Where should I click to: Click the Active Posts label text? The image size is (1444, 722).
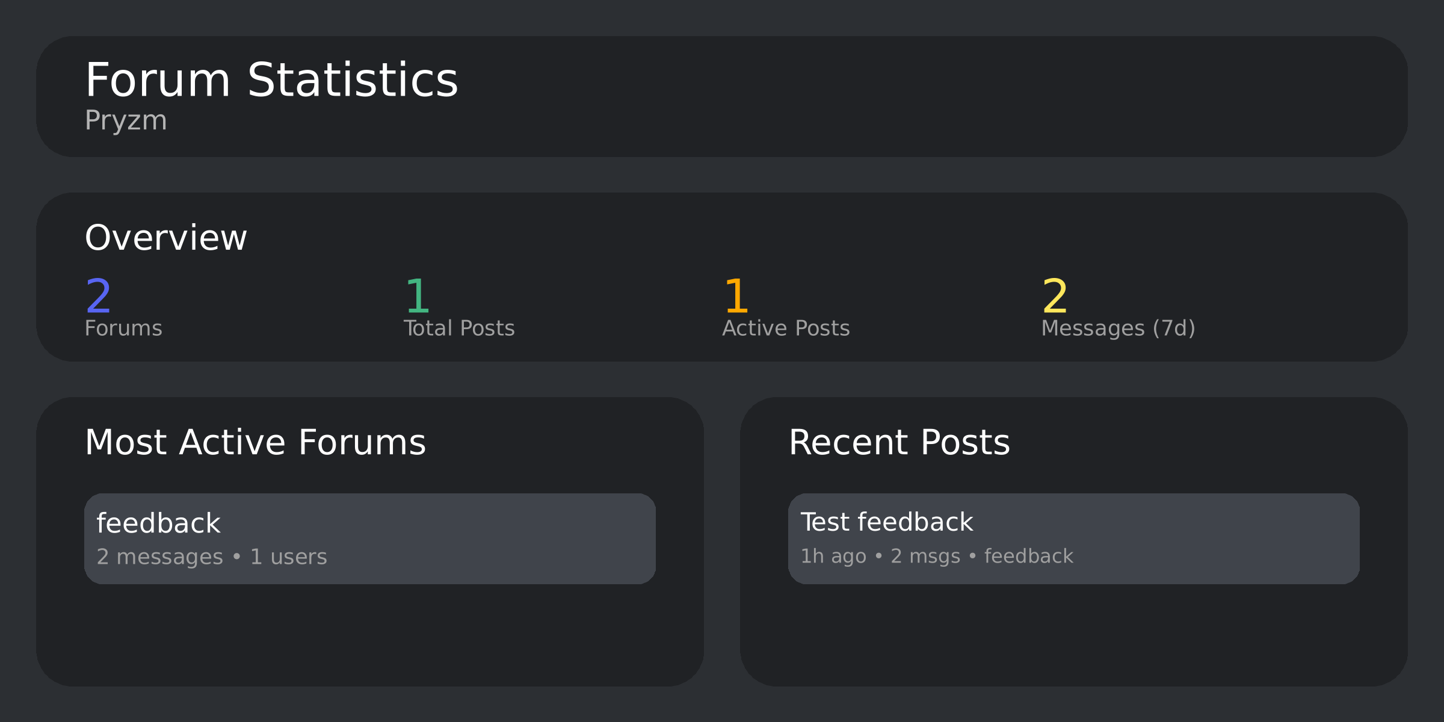coord(785,328)
